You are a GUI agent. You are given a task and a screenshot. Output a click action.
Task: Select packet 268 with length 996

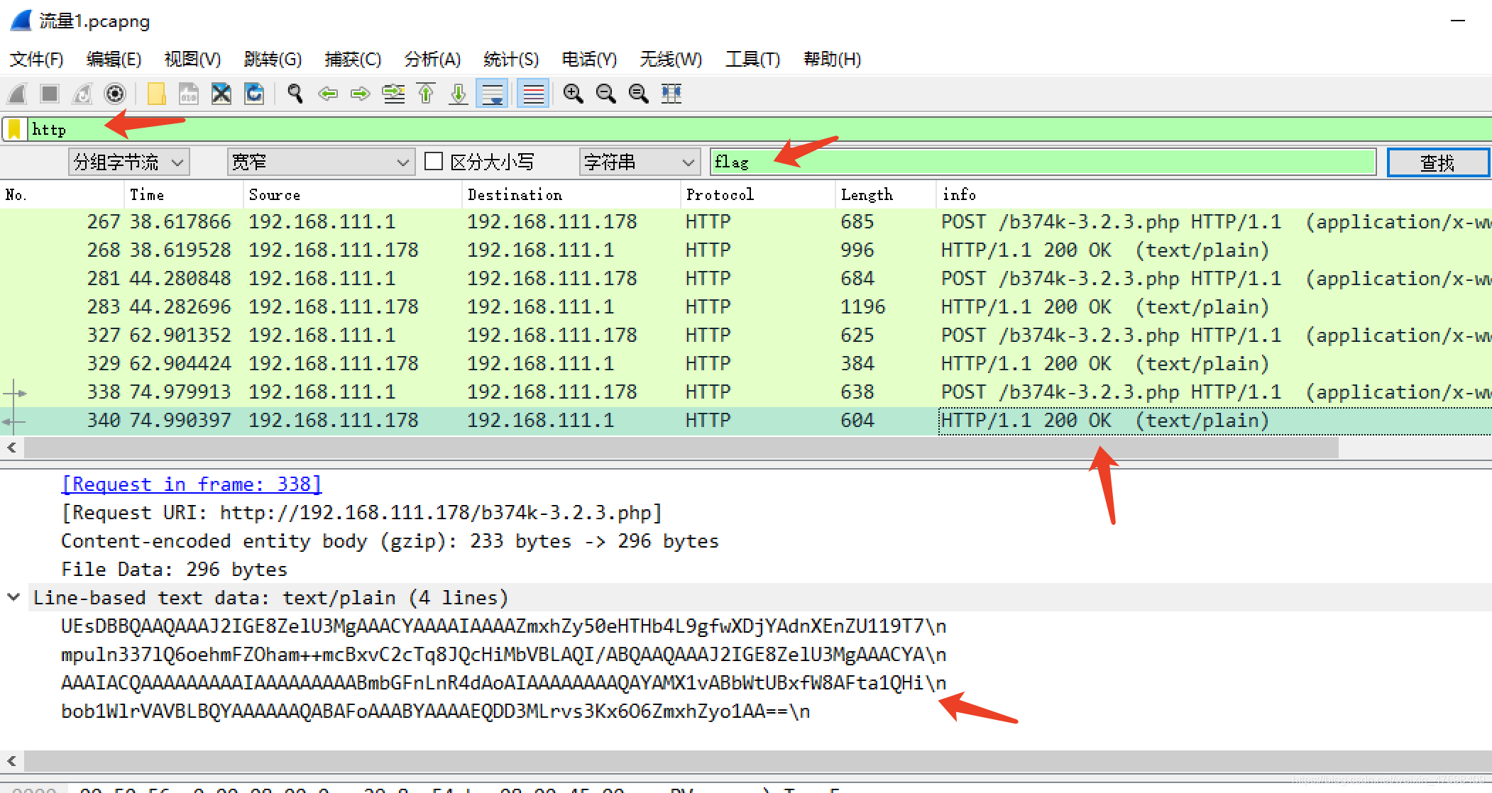coord(746,250)
